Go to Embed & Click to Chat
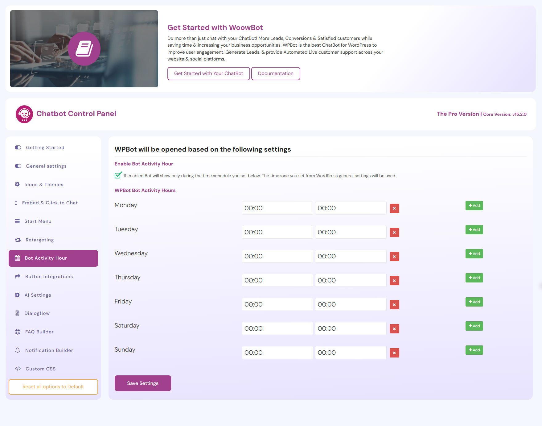The image size is (542, 426). 50,203
